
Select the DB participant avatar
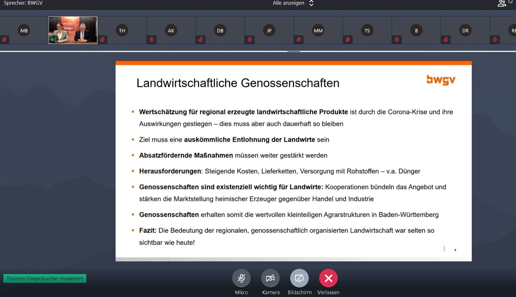220,31
